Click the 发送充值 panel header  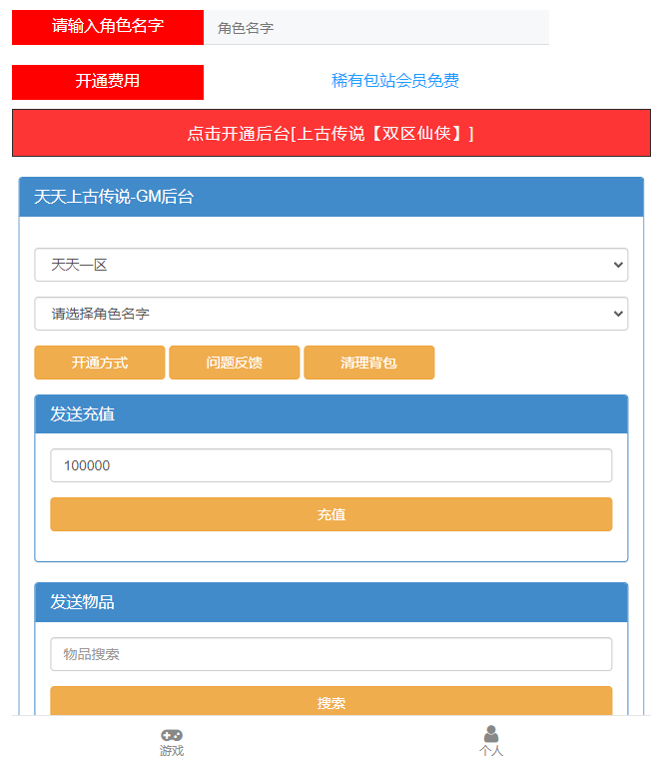pos(331,413)
